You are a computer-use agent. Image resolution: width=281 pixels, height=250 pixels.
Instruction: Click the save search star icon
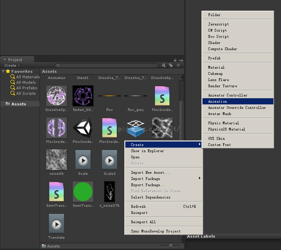(178, 65)
